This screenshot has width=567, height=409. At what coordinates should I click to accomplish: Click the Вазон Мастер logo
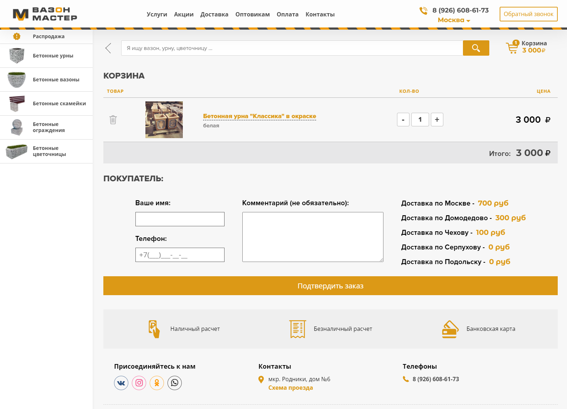coord(45,14)
